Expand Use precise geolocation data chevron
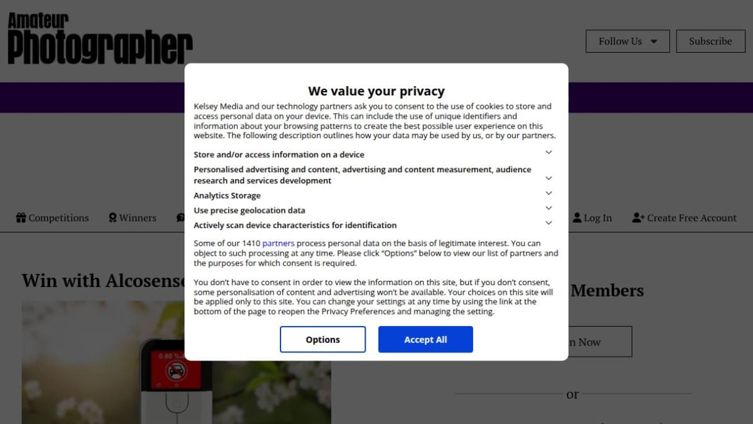The image size is (753, 424). point(548,208)
